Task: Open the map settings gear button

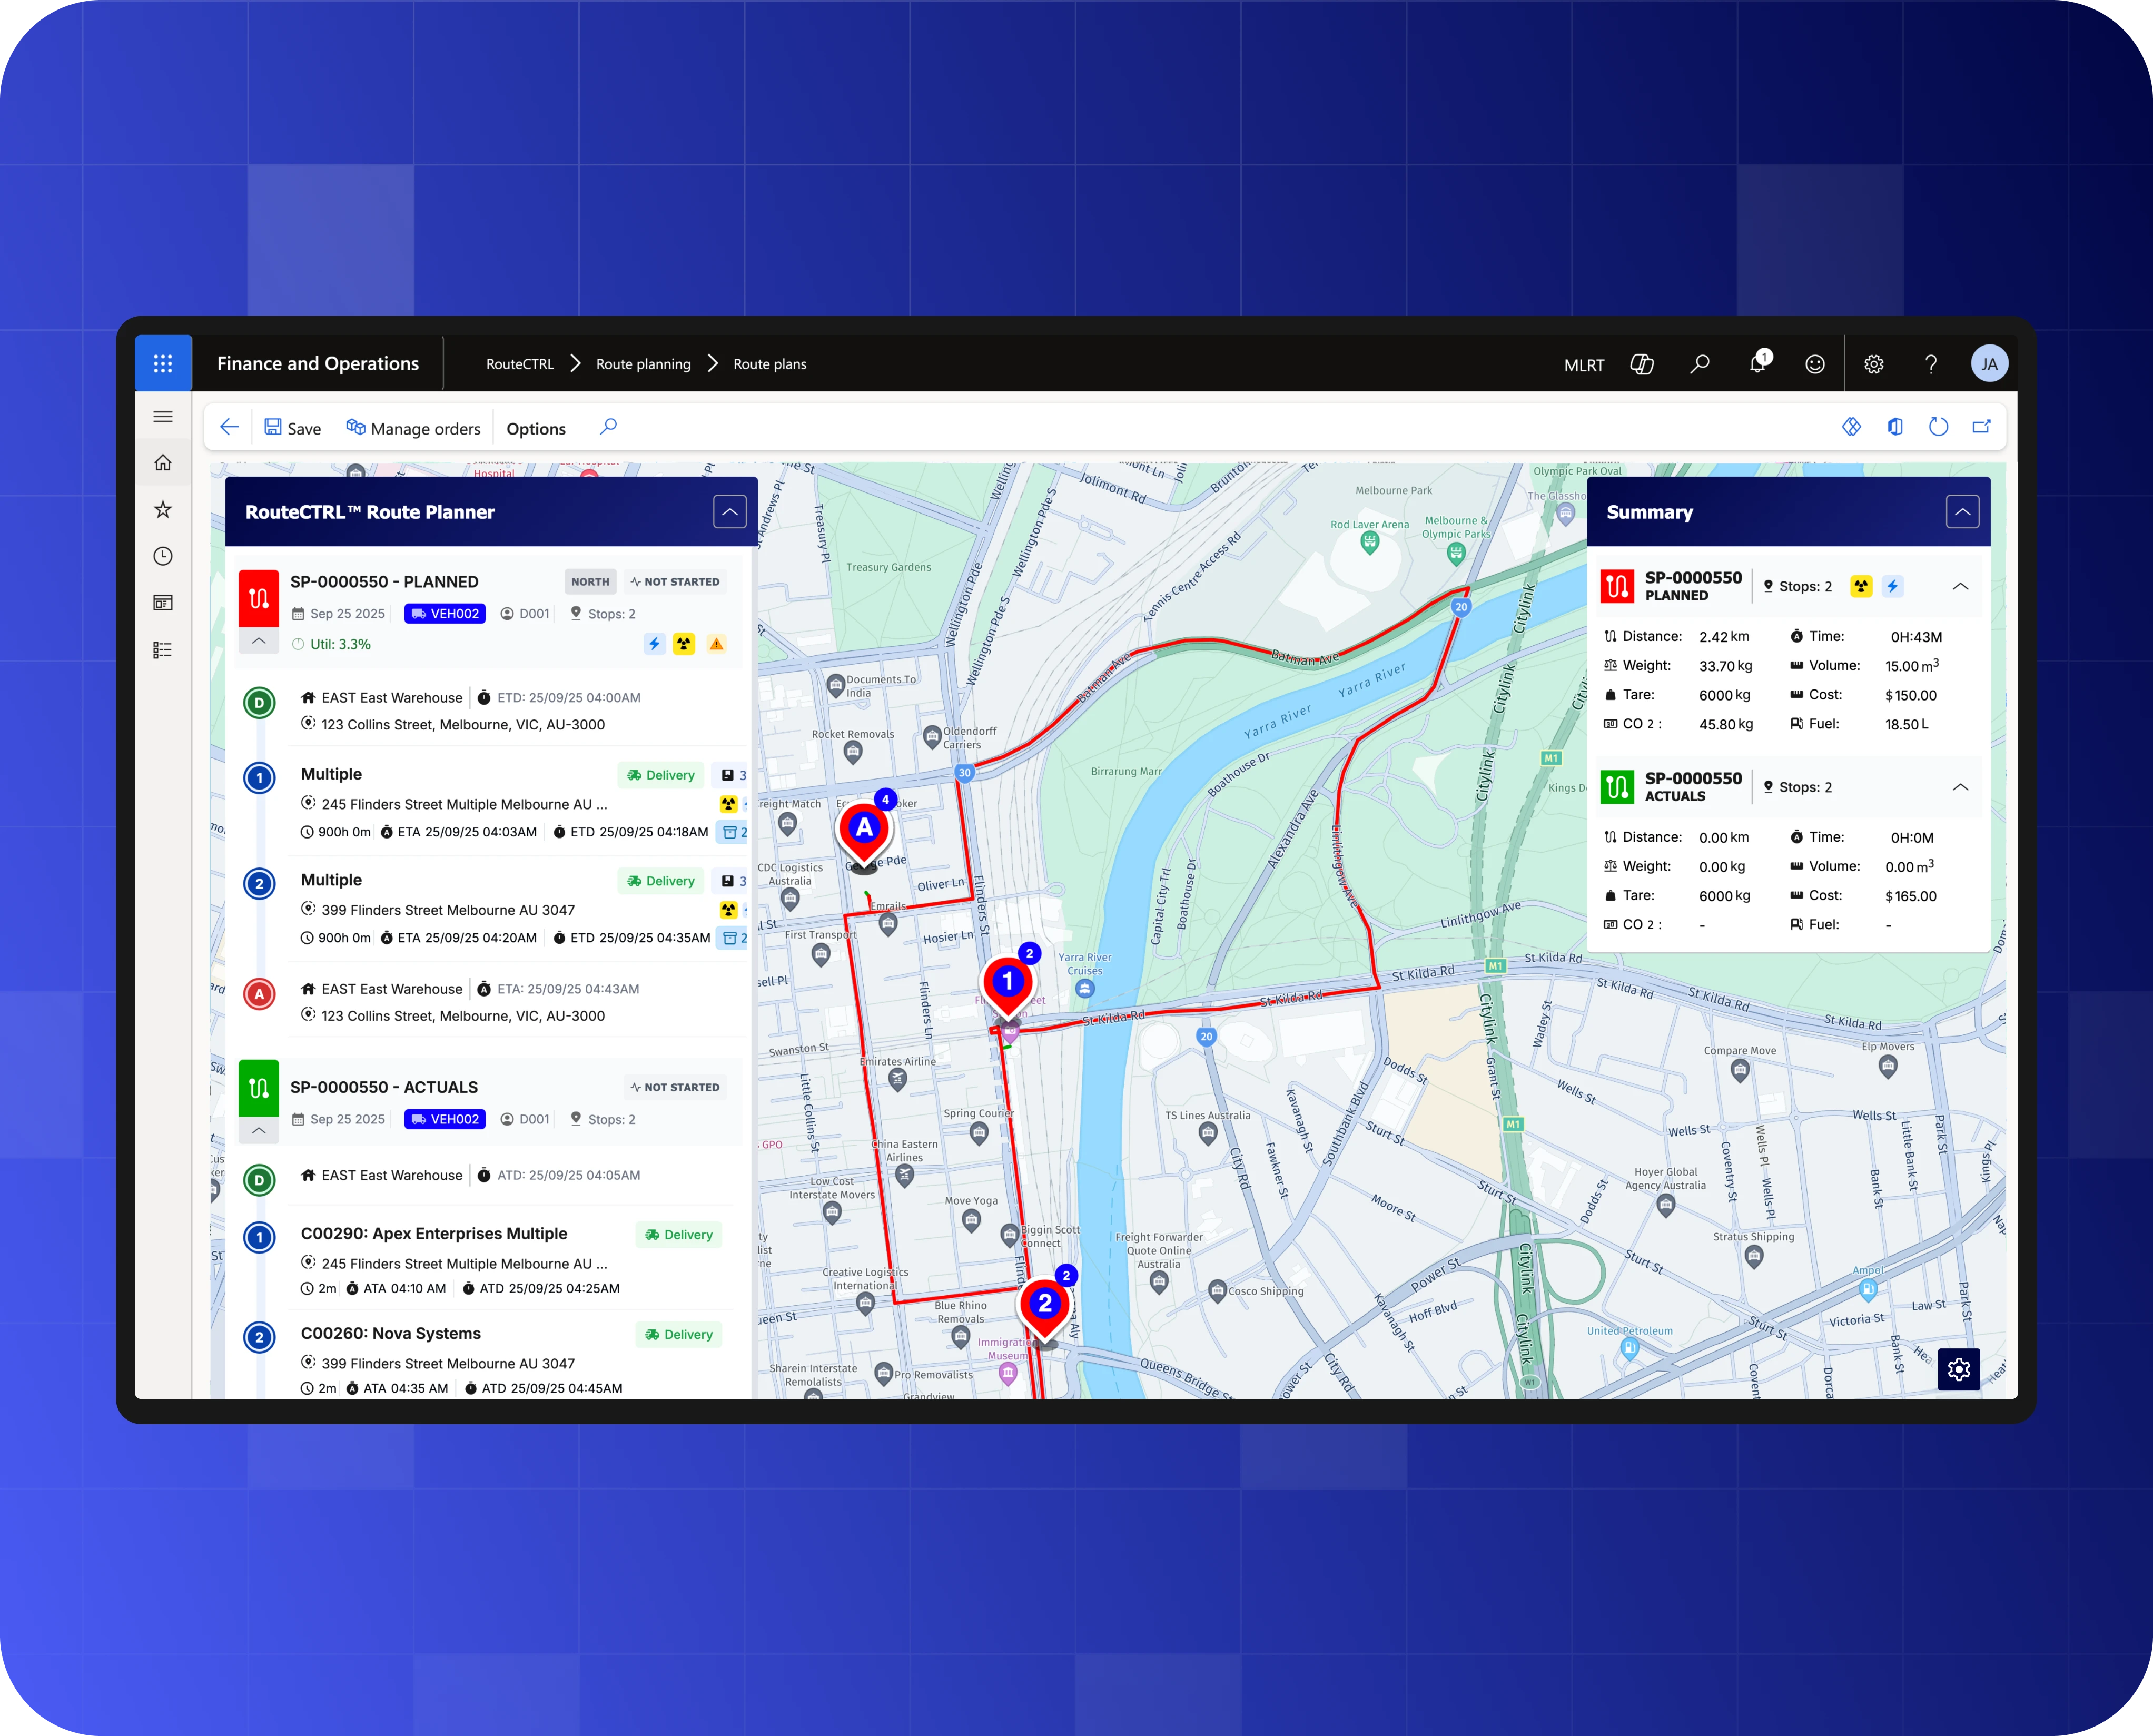Action: [x=1958, y=1369]
